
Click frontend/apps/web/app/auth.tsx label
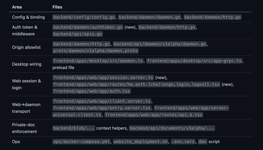pos(91,91)
